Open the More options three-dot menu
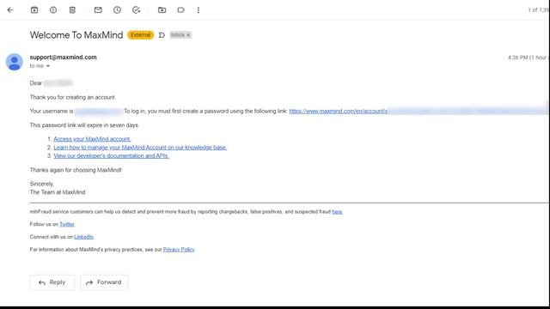This screenshot has width=550, height=309. (199, 10)
